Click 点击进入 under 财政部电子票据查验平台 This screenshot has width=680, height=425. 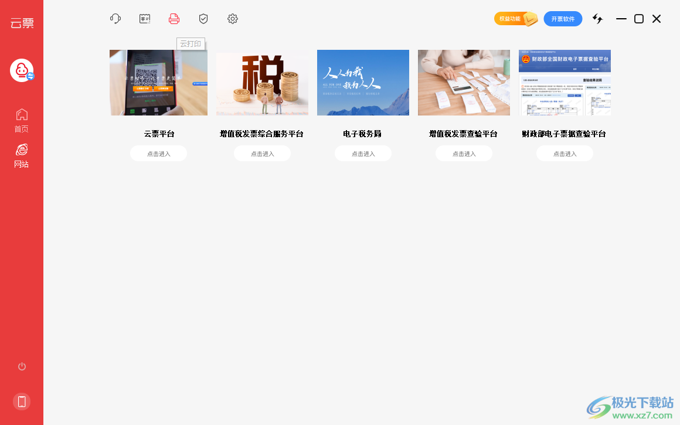coord(565,154)
